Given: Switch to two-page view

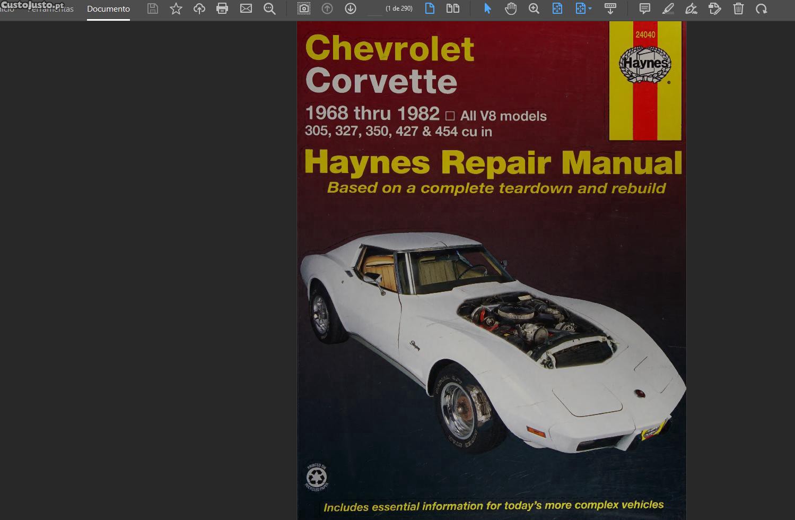Looking at the screenshot, I should click(453, 8).
